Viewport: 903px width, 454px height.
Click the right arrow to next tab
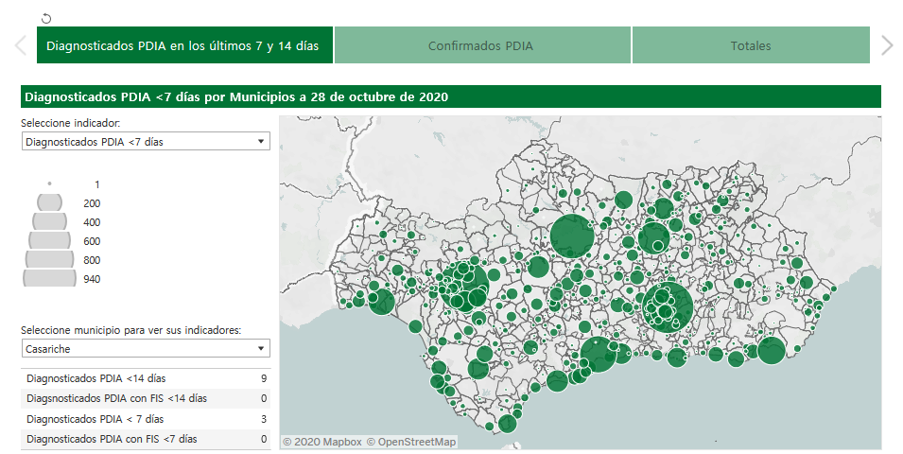point(886,45)
